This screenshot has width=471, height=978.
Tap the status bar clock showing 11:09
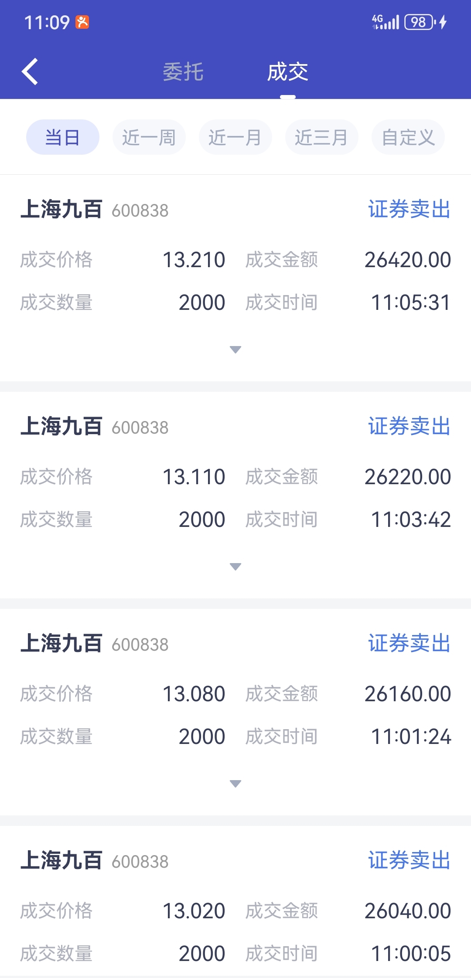pos(47,22)
